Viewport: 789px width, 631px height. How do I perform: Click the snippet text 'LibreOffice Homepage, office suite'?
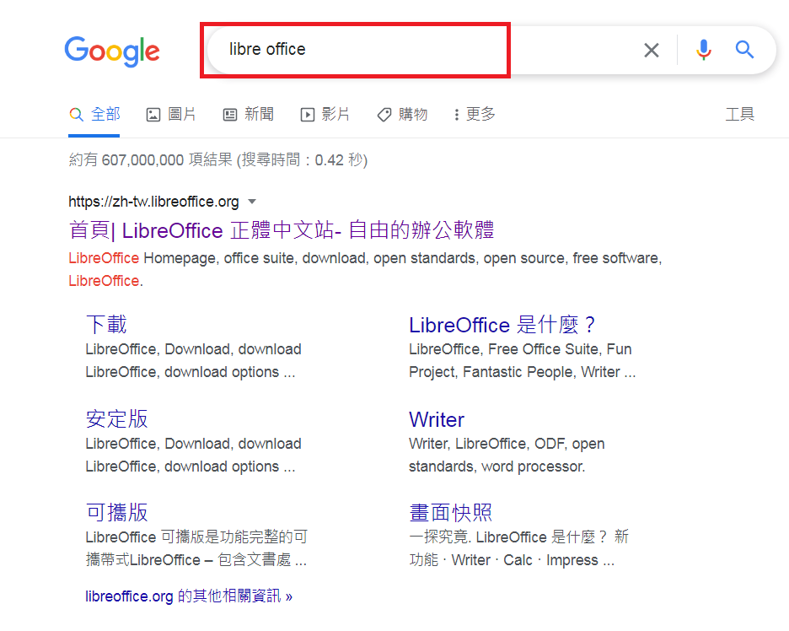pyautogui.click(x=183, y=258)
